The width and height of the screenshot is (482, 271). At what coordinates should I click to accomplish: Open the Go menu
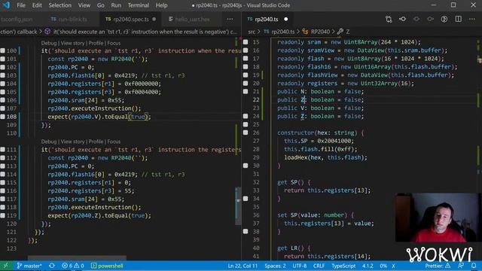click(100, 5)
